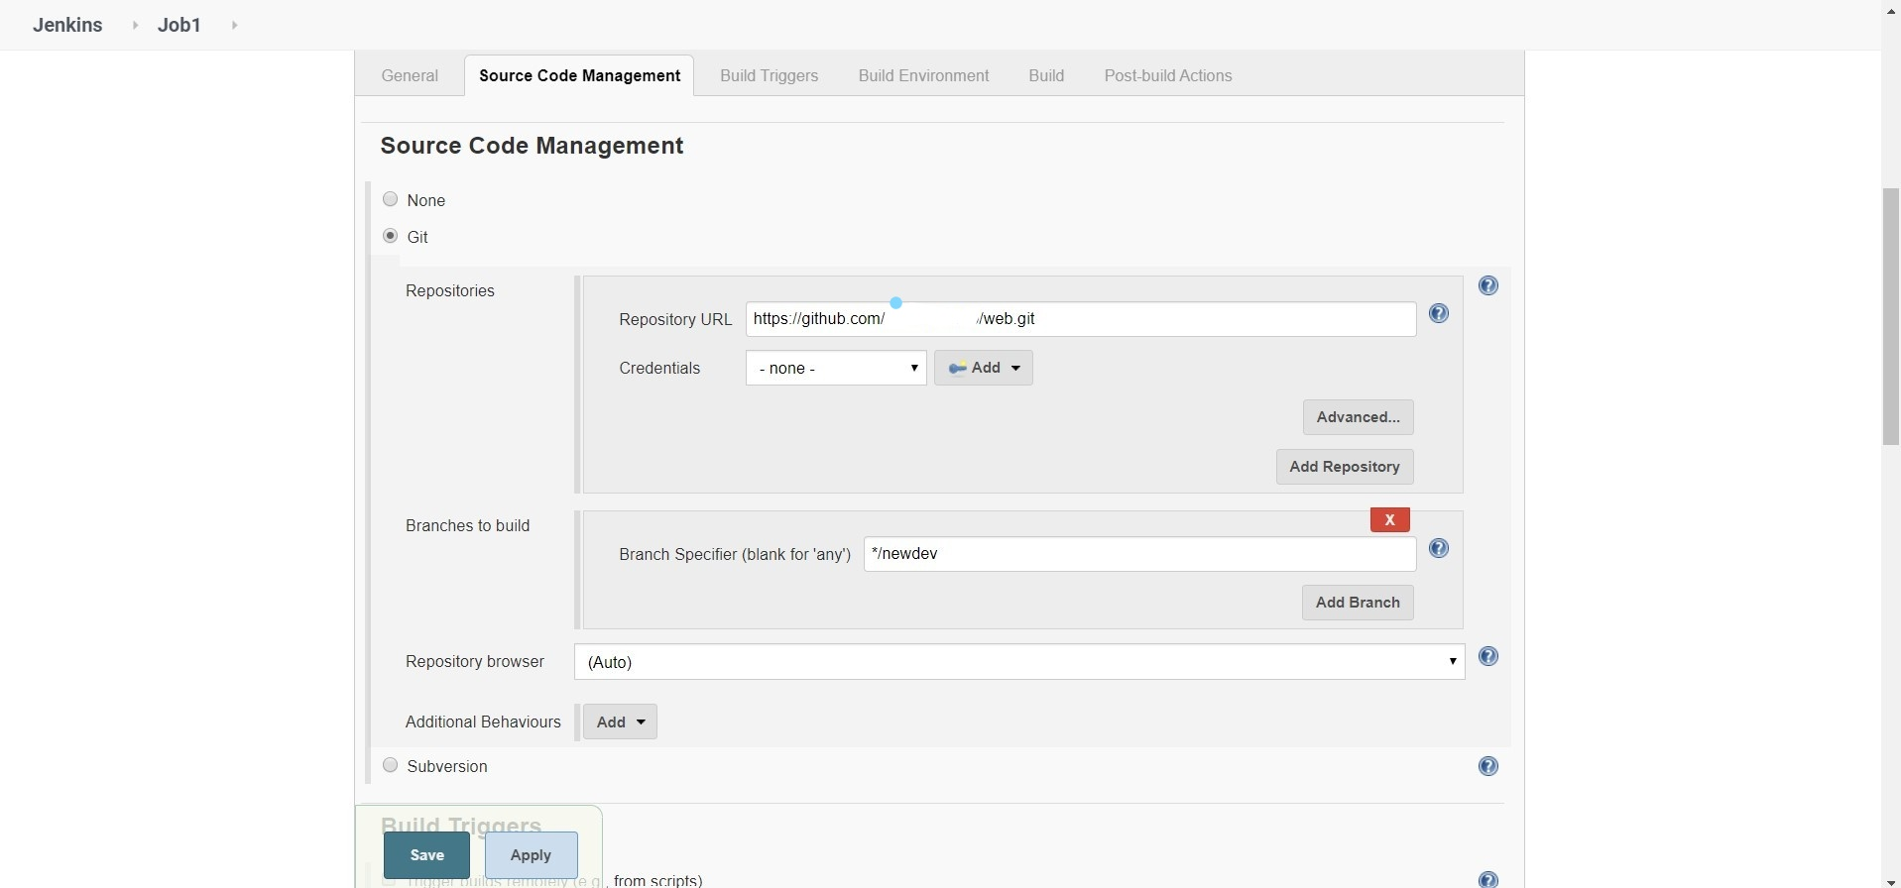The image size is (1901, 888).
Task: Open help icon for Repository browser
Action: (x=1487, y=656)
